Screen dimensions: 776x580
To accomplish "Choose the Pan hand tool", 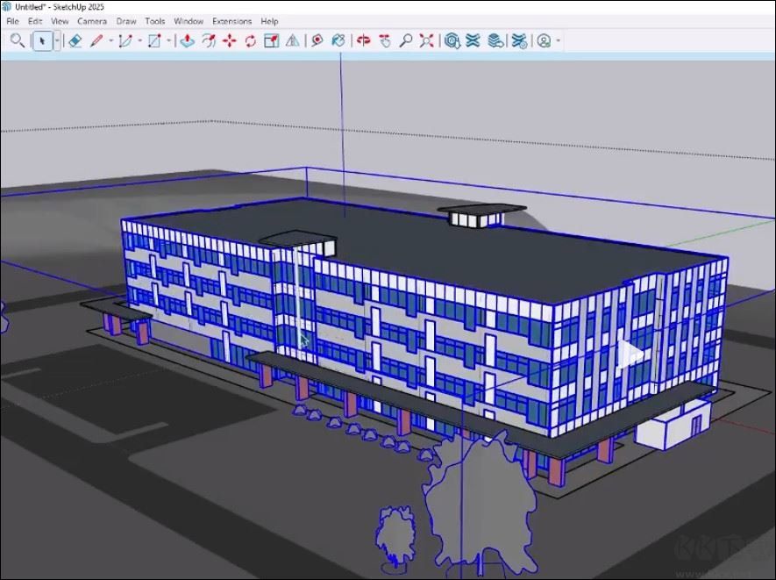I will pos(385,40).
